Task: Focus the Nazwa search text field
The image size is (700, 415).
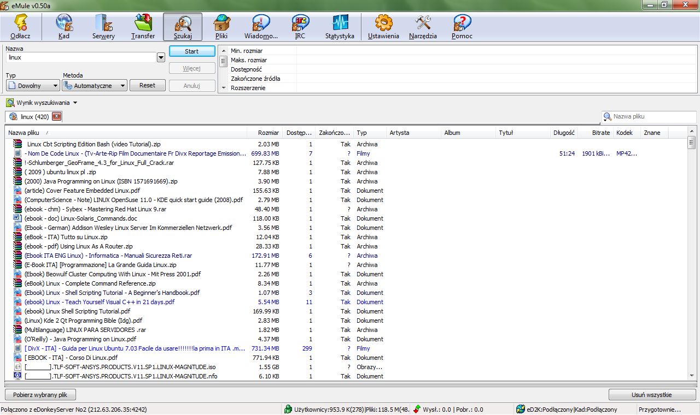Action: pyautogui.click(x=81, y=57)
